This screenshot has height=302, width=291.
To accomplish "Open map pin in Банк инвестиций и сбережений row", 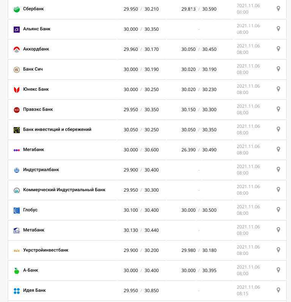I will click(278, 129).
